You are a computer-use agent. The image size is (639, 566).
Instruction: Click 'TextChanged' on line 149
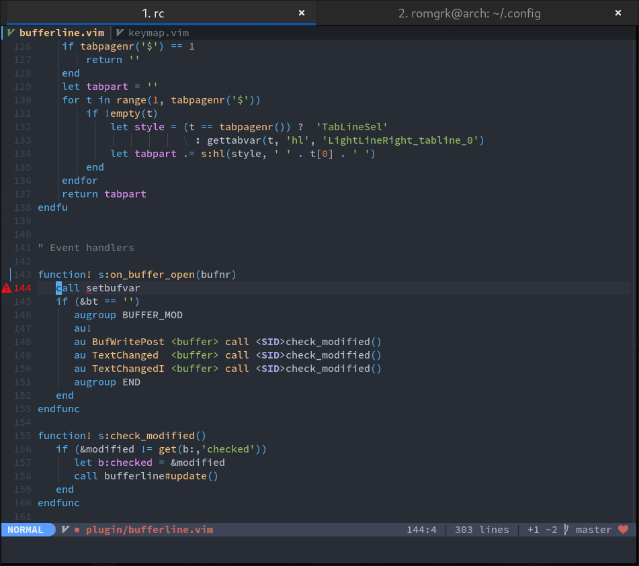point(125,355)
